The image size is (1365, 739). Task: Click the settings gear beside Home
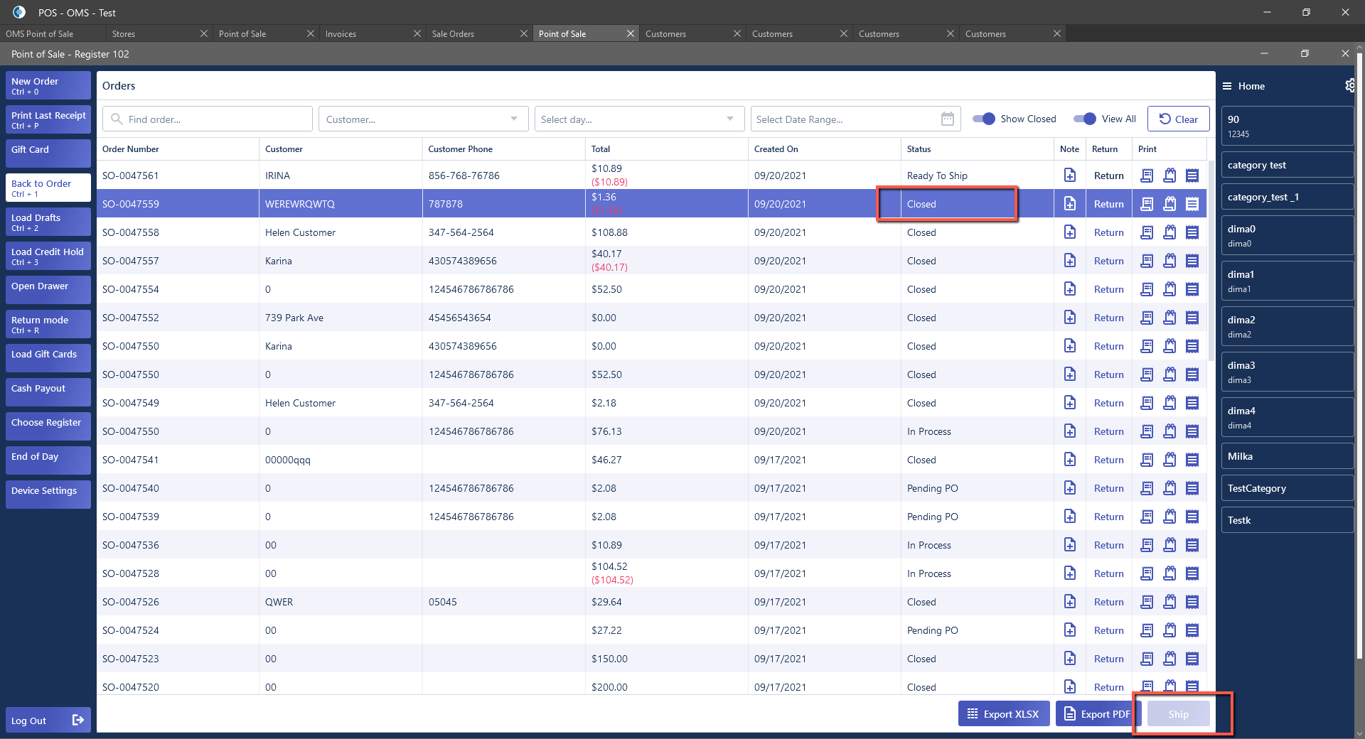1349,86
